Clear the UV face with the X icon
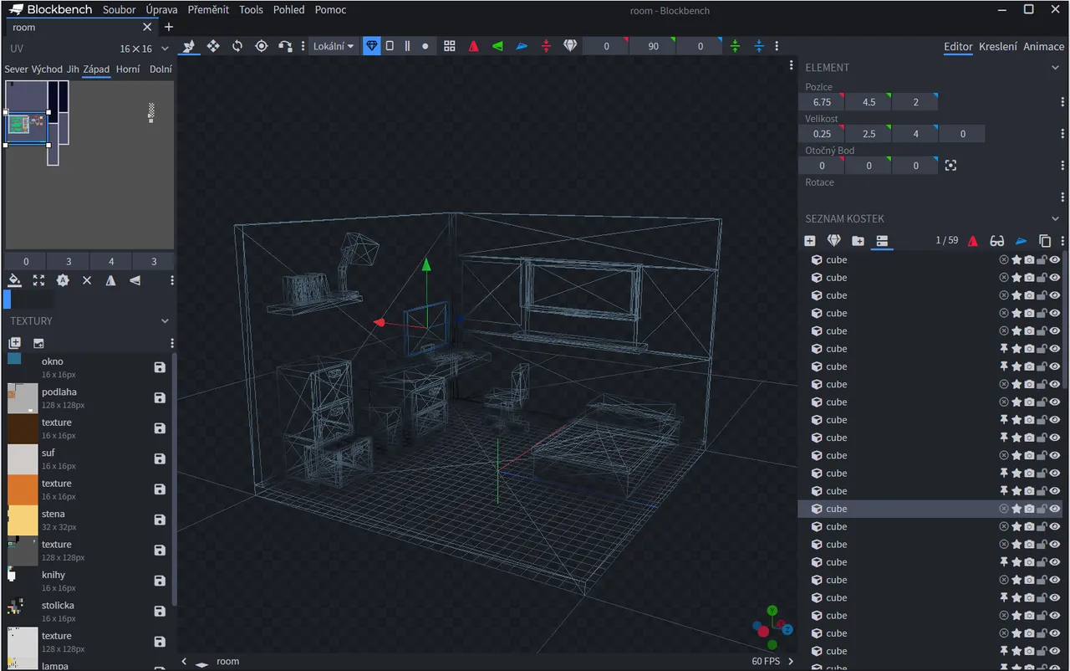This screenshot has height=671, width=1070. point(87,280)
